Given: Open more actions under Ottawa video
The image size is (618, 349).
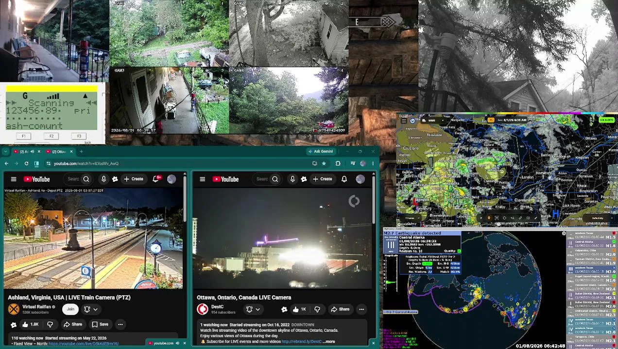Looking at the screenshot, I should (x=361, y=309).
